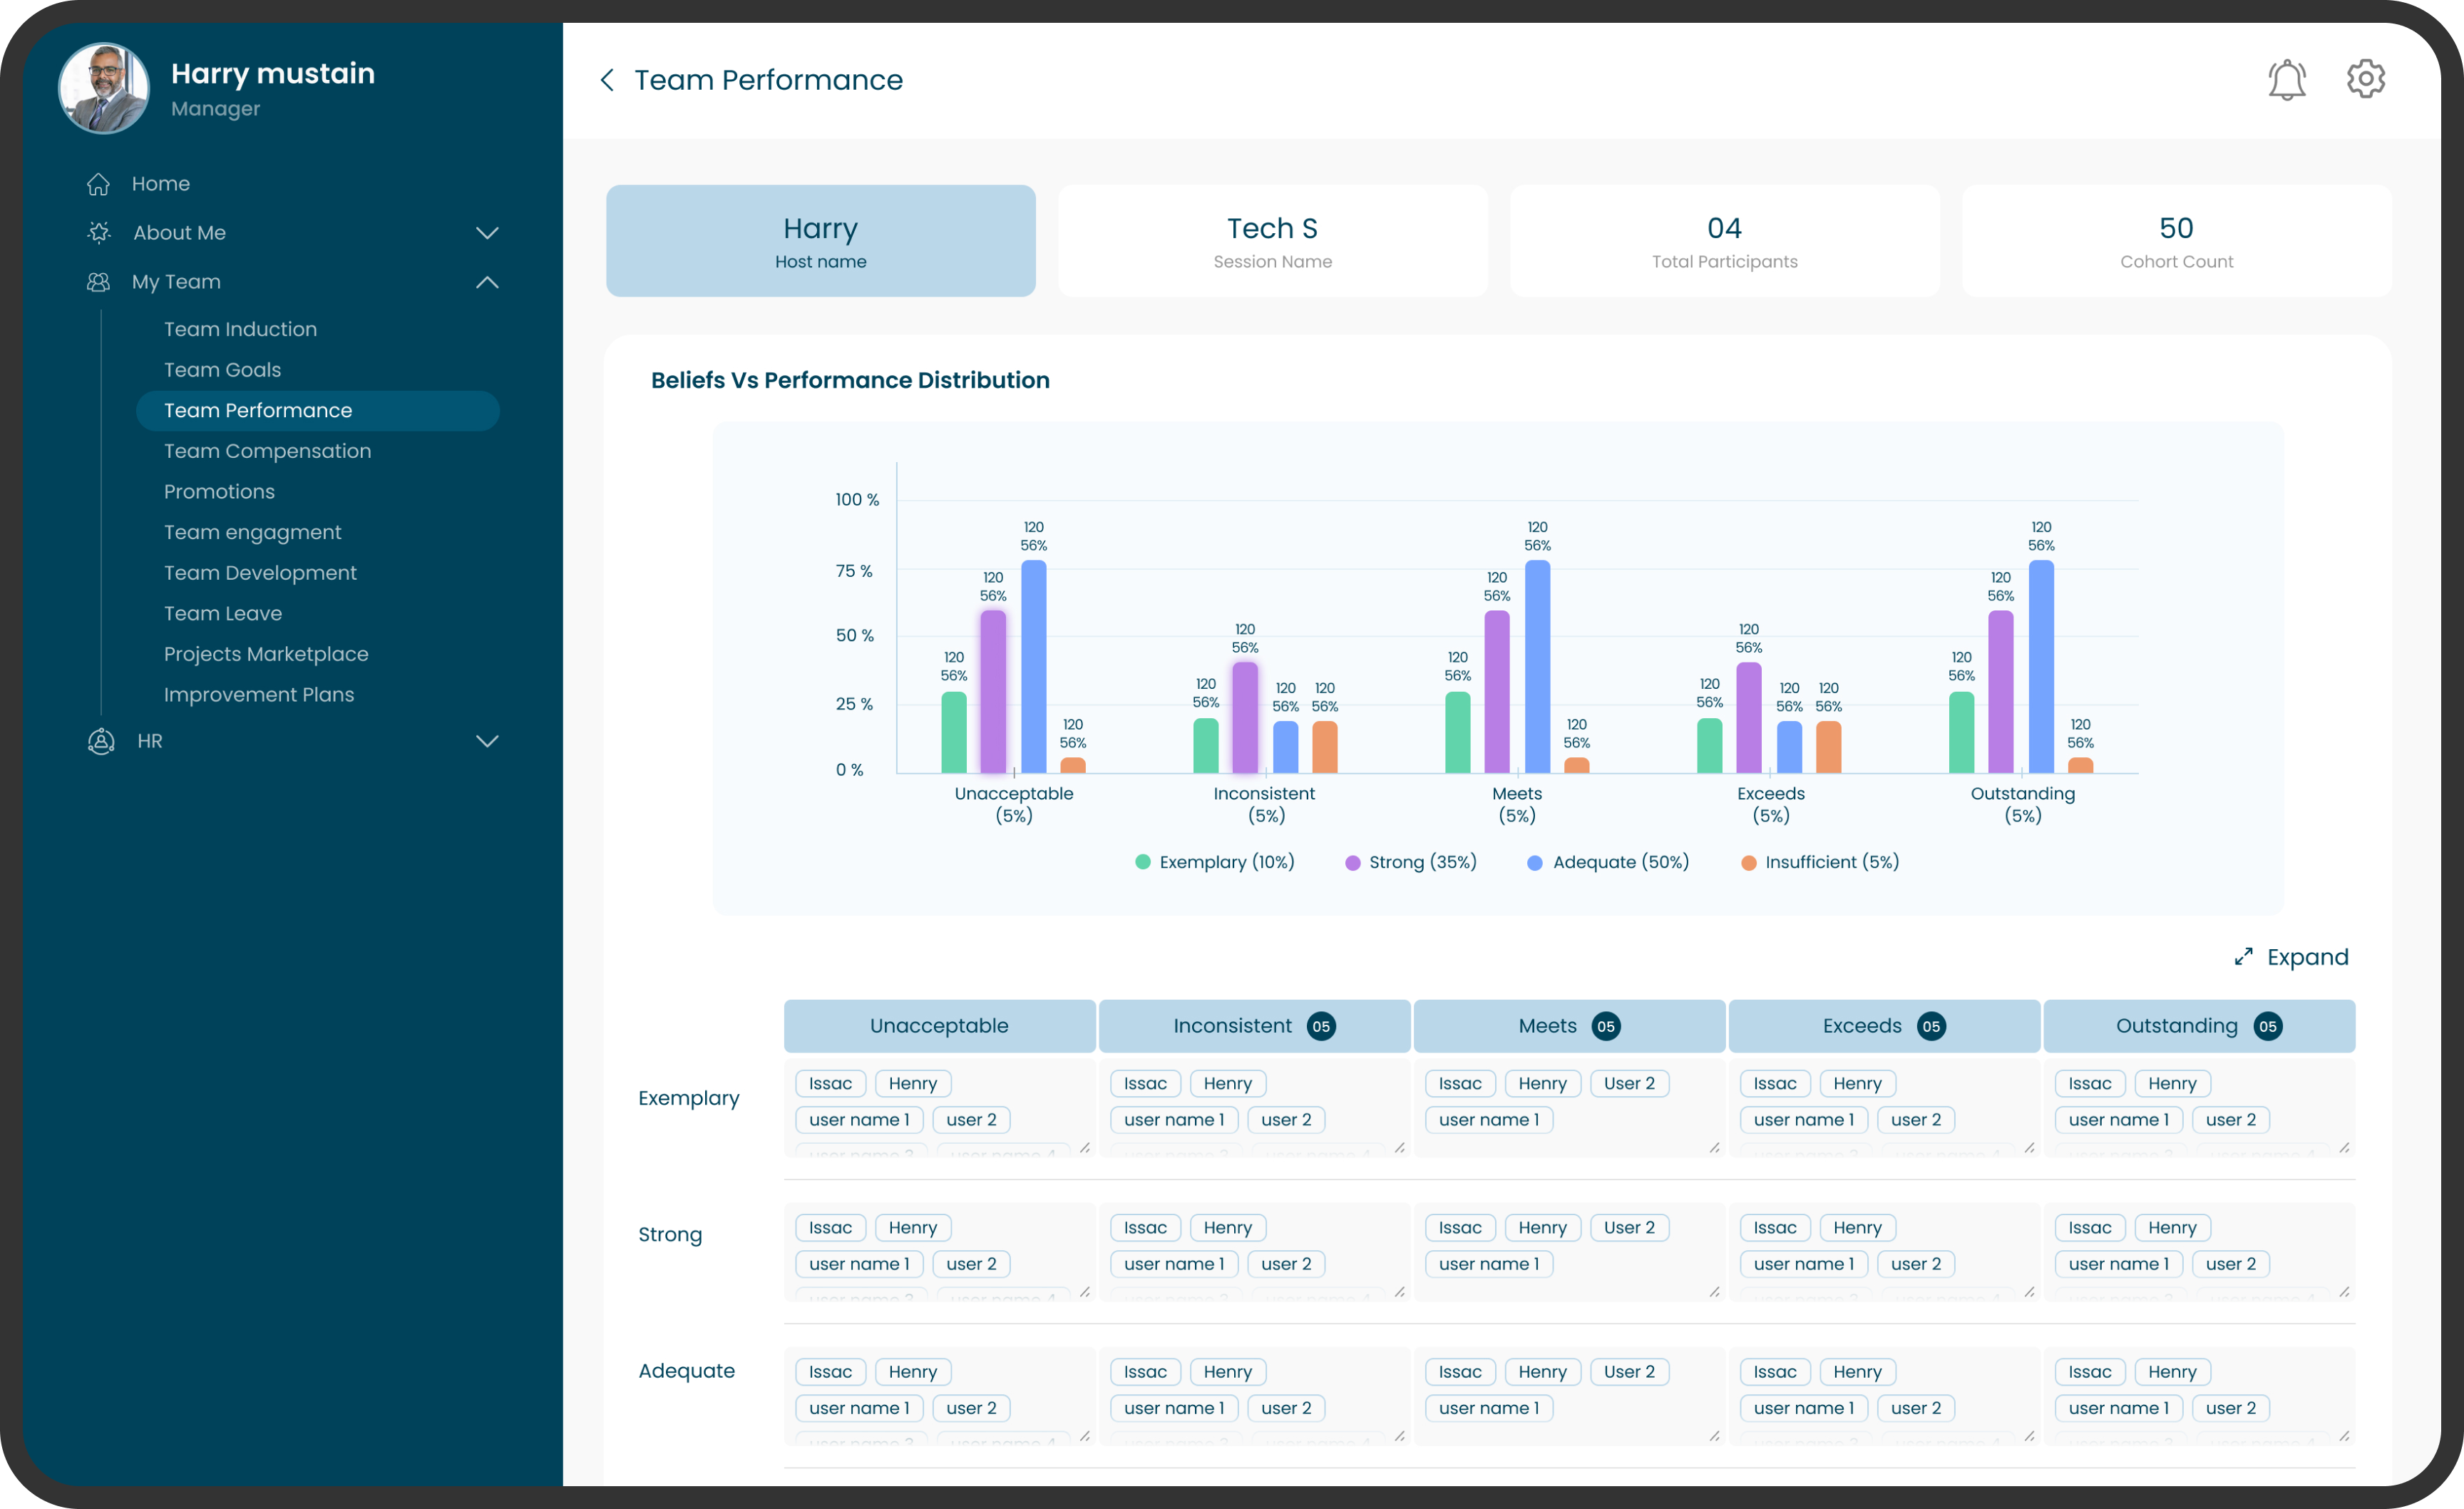2464x1509 pixels.
Task: Open Team Compensation in sidebar
Action: pos(267,451)
